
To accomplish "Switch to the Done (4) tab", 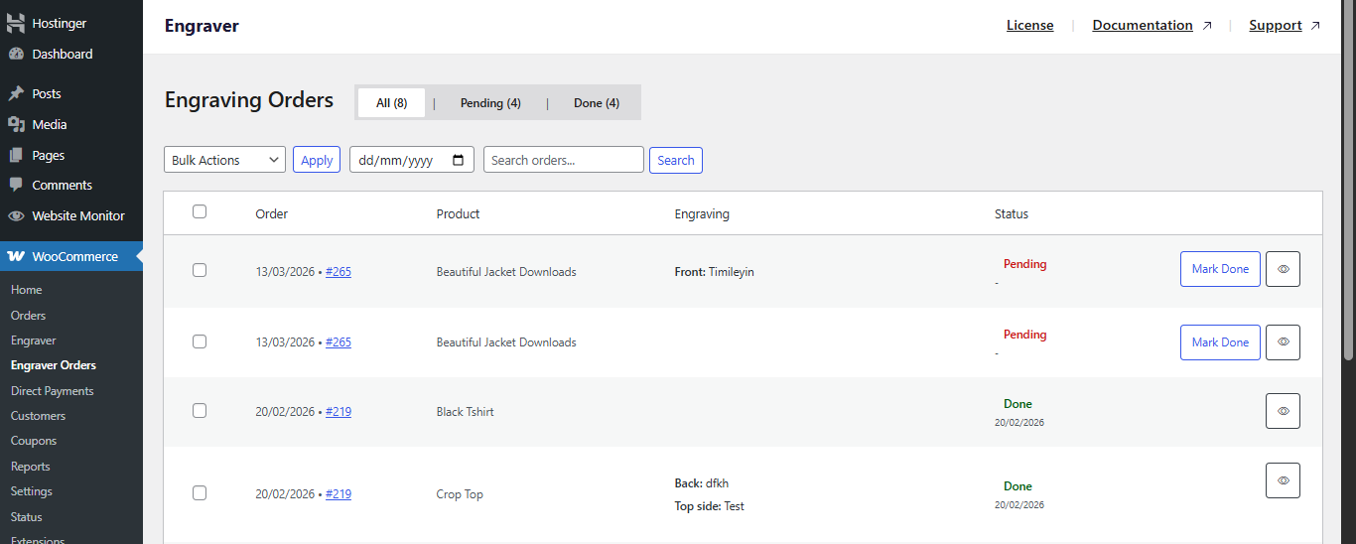I will [x=596, y=103].
